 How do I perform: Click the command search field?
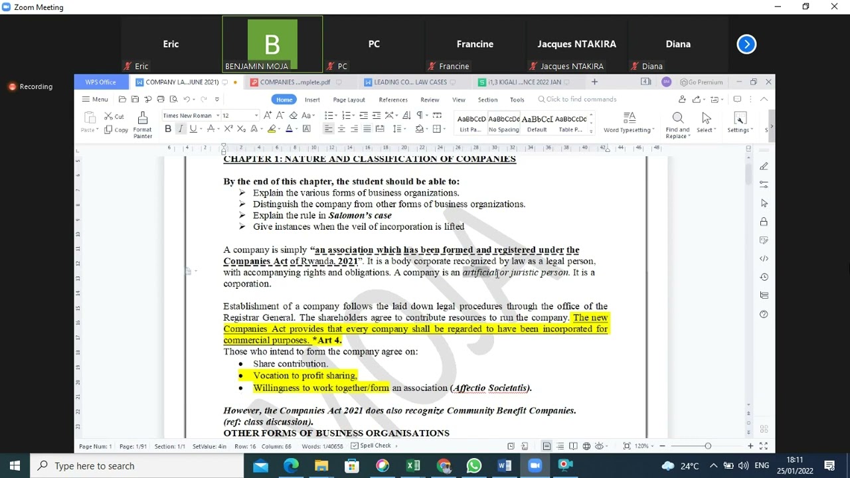pyautogui.click(x=578, y=100)
